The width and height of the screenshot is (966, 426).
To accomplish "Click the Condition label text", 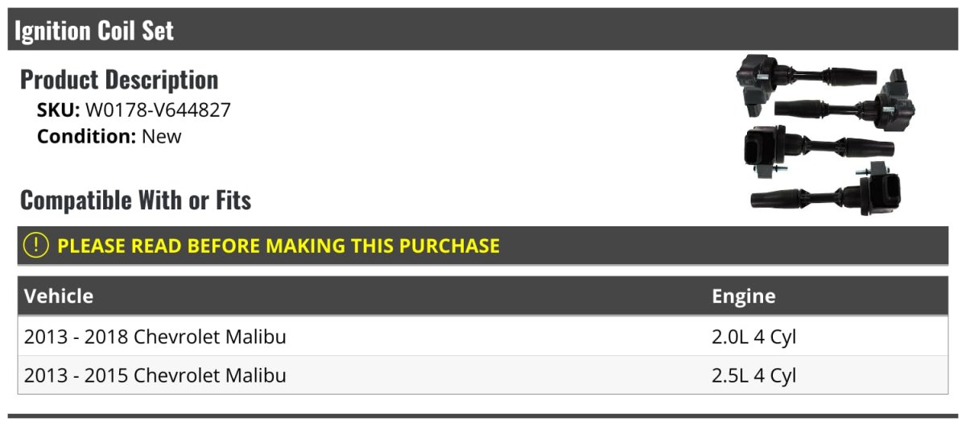I will click(x=87, y=137).
